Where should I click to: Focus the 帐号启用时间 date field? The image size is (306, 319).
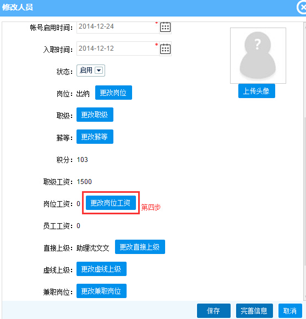point(118,27)
